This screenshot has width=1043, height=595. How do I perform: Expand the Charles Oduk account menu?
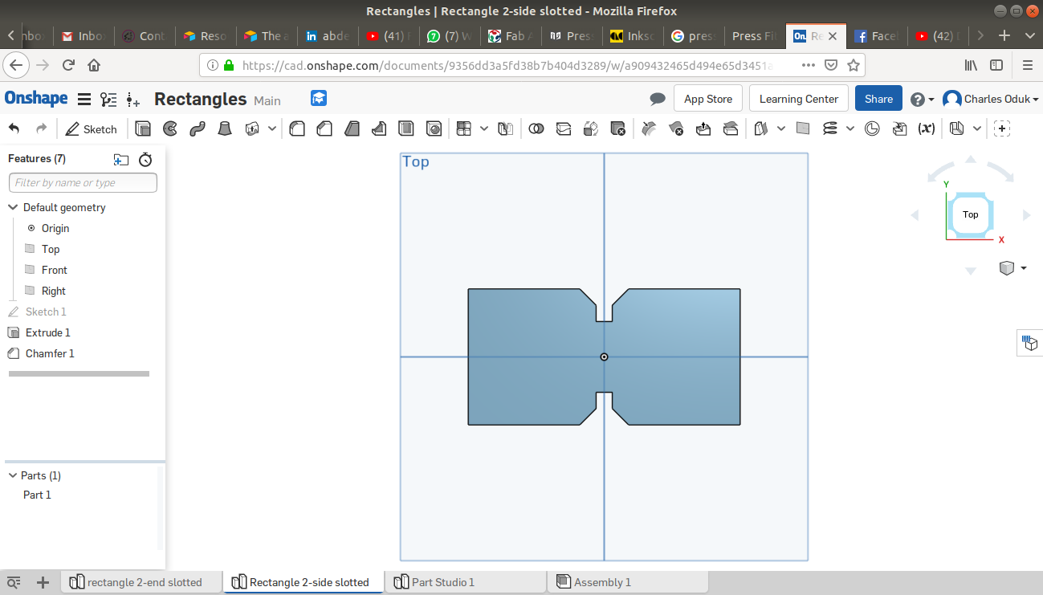[x=991, y=99]
